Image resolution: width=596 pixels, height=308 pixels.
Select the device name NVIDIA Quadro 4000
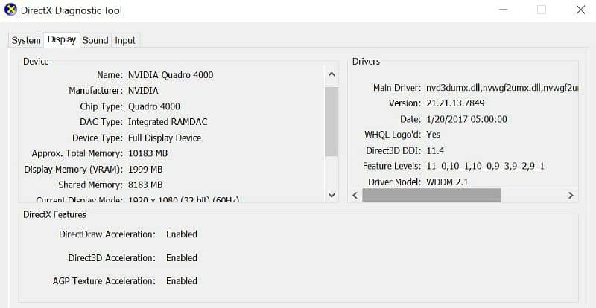(171, 75)
